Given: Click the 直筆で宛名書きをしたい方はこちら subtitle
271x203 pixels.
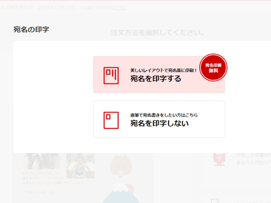Looking at the screenshot, I should (164, 115).
